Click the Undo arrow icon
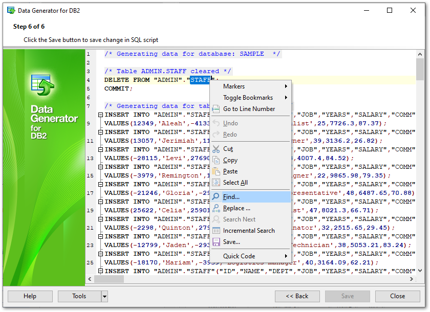The height and width of the screenshot is (312, 430). coord(216,123)
